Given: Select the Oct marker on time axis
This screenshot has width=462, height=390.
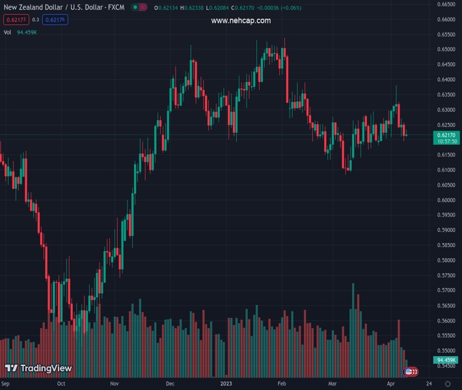Looking at the screenshot, I should coord(61,383).
